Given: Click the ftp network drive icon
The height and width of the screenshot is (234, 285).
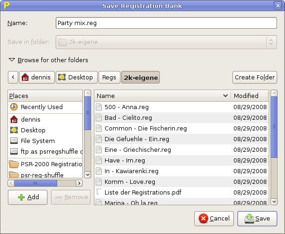Looking at the screenshot, I should click(14, 151).
